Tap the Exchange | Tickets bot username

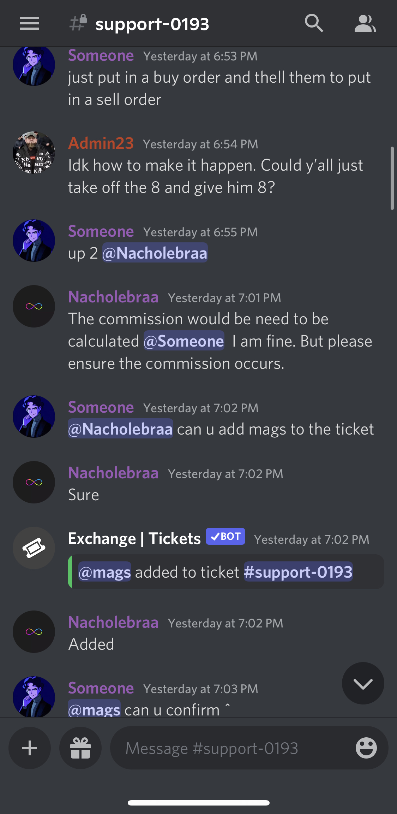point(134,538)
